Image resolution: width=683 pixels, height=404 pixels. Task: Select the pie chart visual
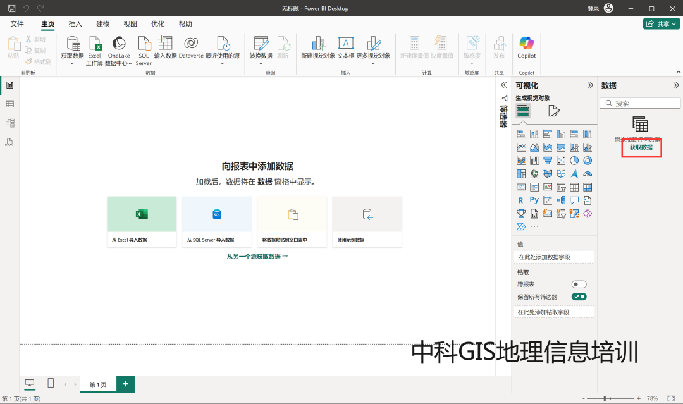(x=574, y=161)
